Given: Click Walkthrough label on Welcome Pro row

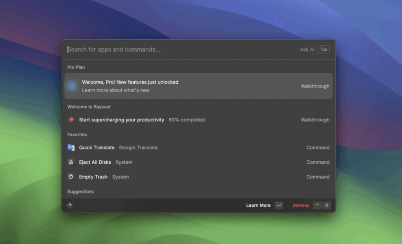Looking at the screenshot, I should (x=315, y=86).
